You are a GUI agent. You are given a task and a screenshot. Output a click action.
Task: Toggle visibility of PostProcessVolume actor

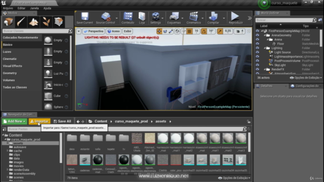(x=258, y=61)
